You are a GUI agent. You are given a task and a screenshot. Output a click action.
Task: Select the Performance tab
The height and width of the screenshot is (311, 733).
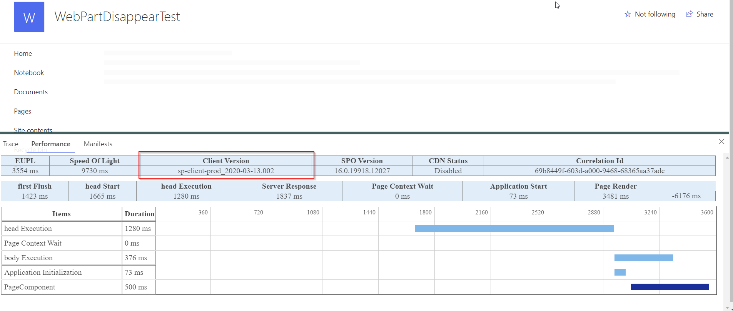coord(51,144)
